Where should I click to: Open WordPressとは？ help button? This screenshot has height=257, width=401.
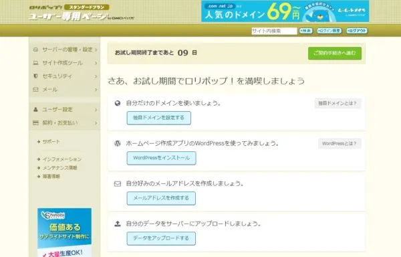(x=340, y=144)
